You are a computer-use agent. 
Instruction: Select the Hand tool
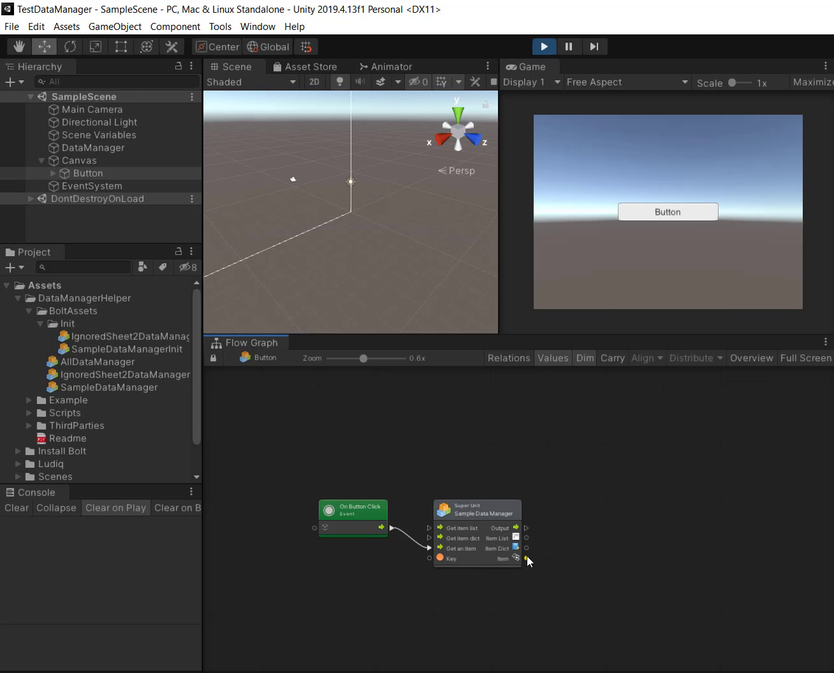click(19, 47)
